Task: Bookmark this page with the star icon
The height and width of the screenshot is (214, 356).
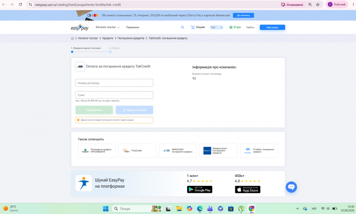Action: click(x=318, y=5)
